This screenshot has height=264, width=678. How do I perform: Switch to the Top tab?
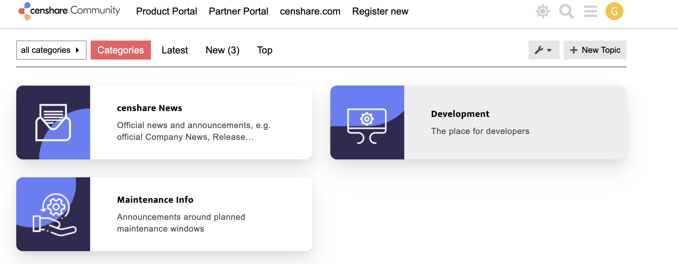tap(265, 50)
